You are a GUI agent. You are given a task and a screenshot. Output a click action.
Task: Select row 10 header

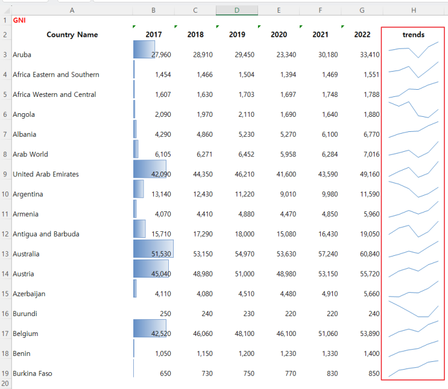[5, 194]
